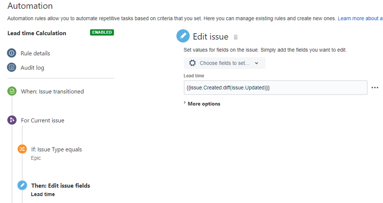Click the Audit log list icon
The height and width of the screenshot is (203, 383).
tap(12, 67)
